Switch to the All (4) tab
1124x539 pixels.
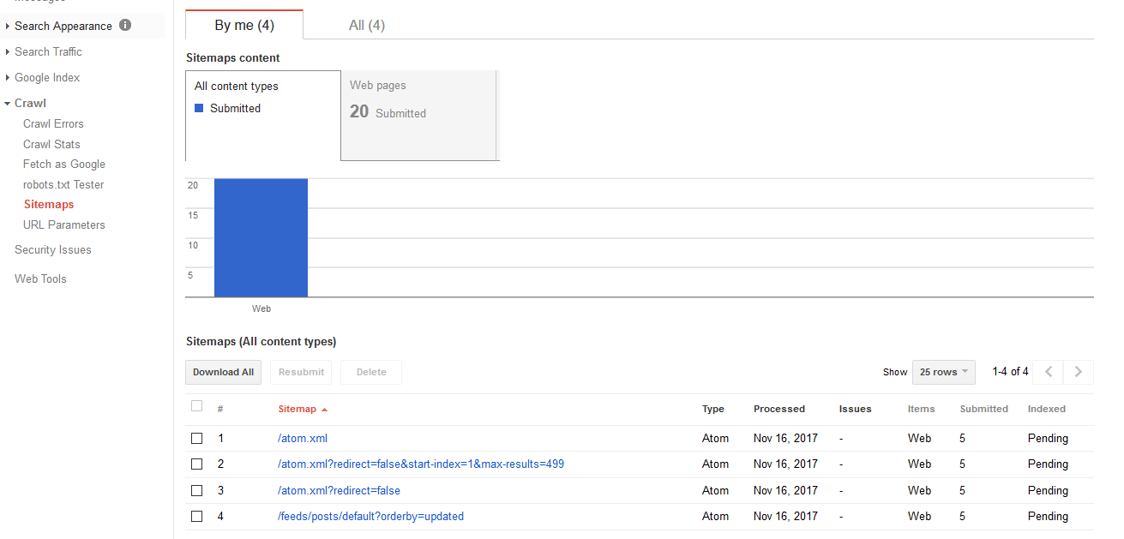[x=367, y=25]
